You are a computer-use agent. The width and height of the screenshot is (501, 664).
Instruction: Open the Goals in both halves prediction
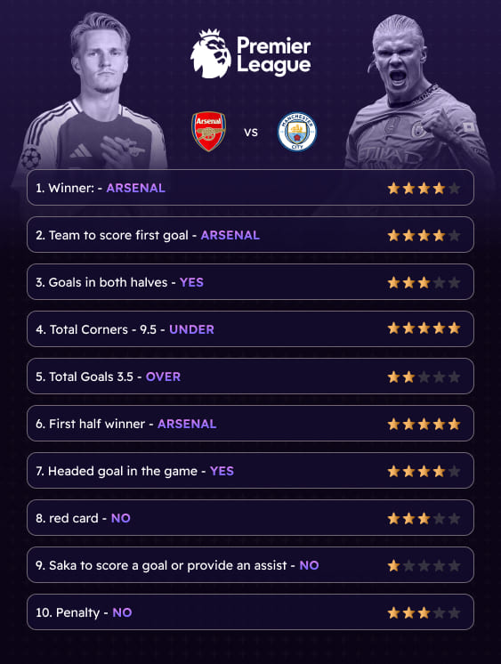click(250, 282)
